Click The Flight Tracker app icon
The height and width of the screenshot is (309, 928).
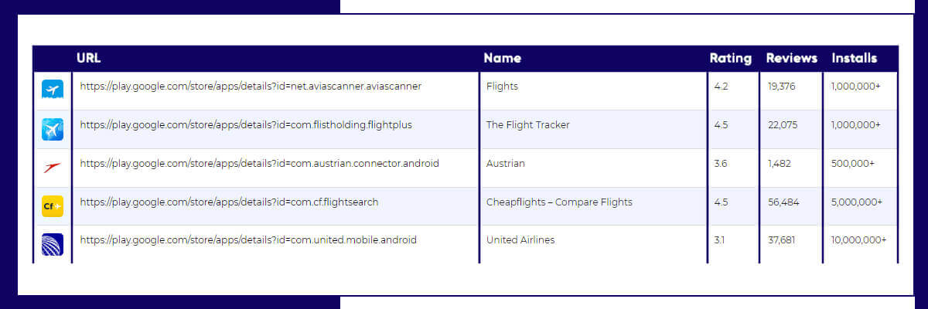(53, 129)
